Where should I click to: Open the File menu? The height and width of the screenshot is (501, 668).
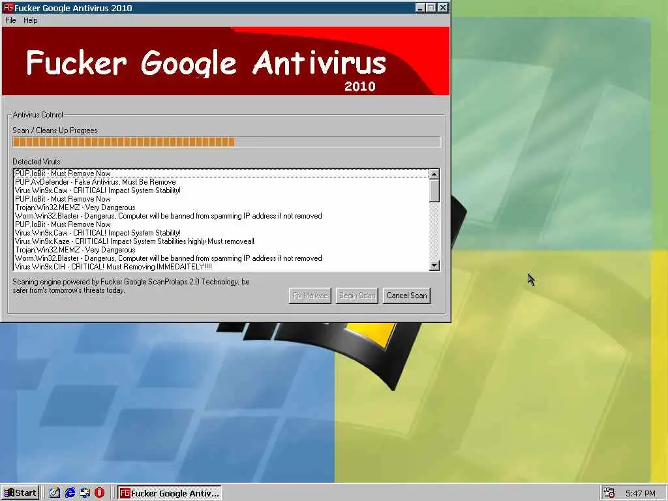[10, 20]
